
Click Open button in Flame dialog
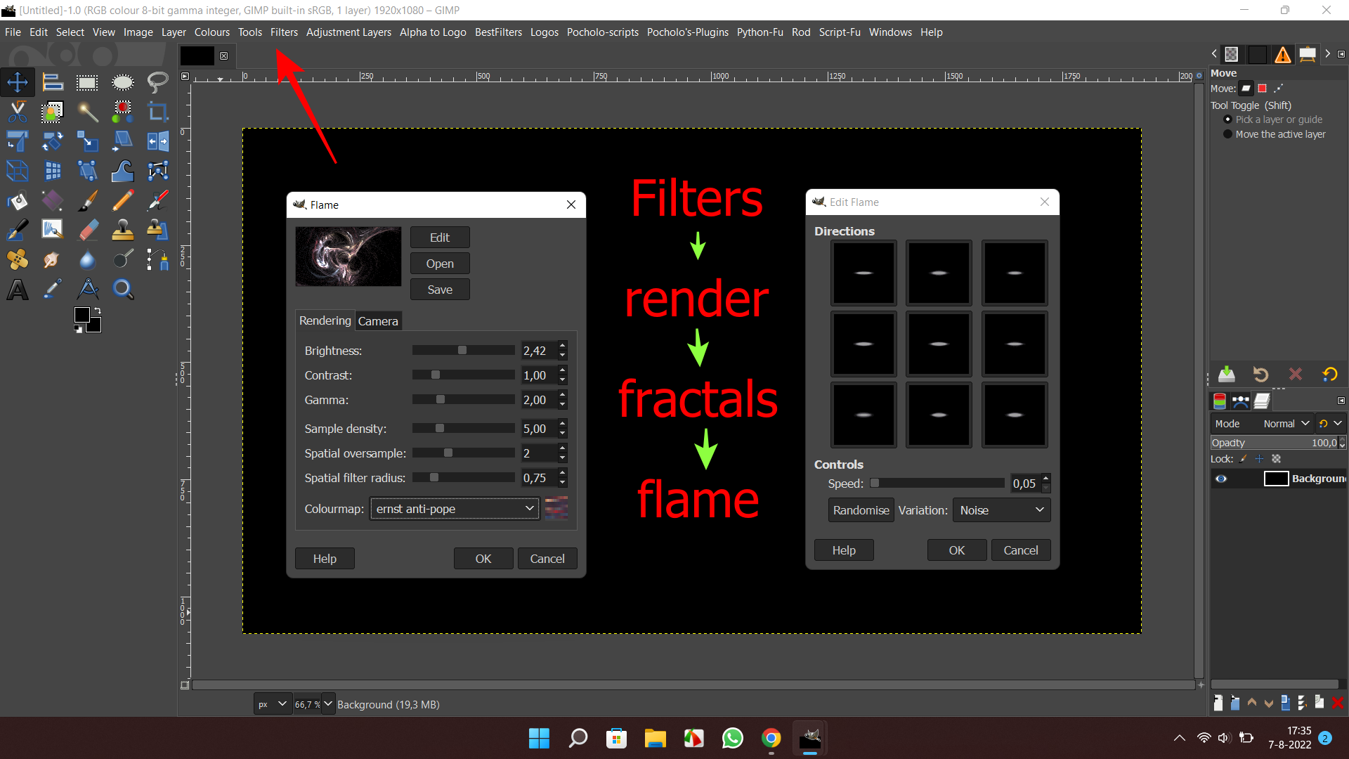(440, 264)
